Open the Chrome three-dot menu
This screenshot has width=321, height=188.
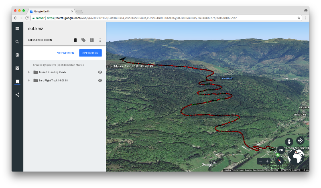point(306,18)
